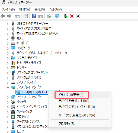The height and width of the screenshot is (133, 138).
Task: Select the センサー category label
Action: tap(21, 68)
